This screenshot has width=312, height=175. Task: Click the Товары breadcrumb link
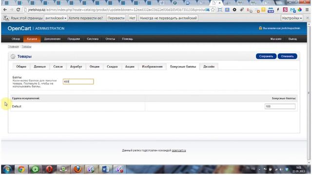point(26,47)
